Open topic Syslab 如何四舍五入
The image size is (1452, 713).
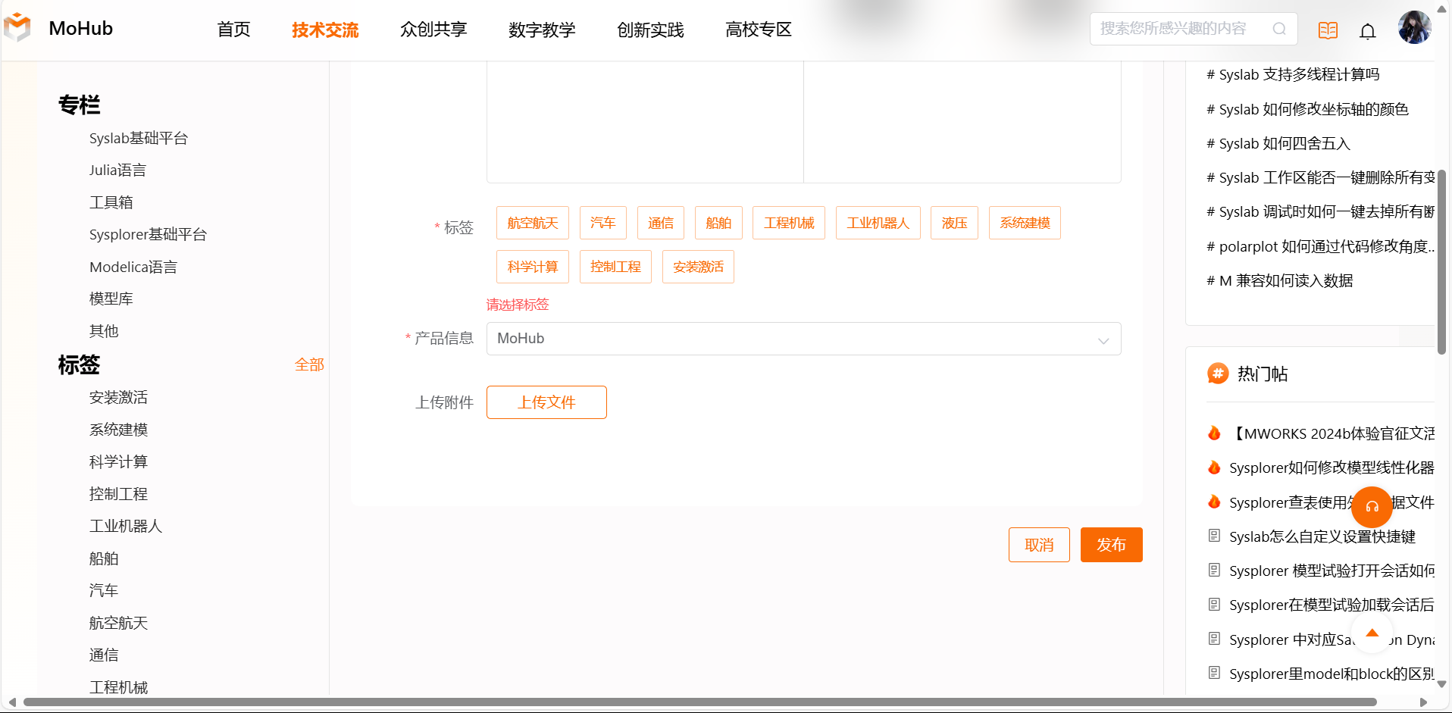click(1278, 143)
